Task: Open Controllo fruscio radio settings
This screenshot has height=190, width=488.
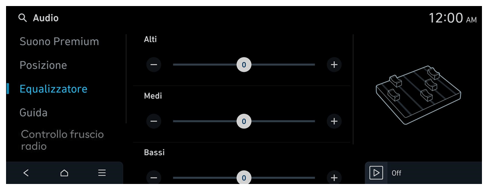Action: click(x=62, y=140)
